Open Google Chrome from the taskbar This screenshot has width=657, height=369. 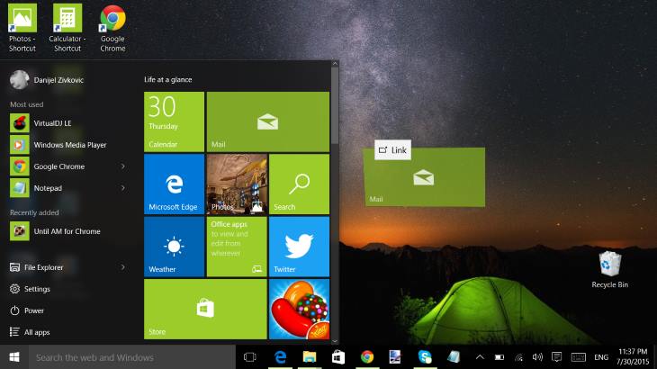pyautogui.click(x=367, y=357)
